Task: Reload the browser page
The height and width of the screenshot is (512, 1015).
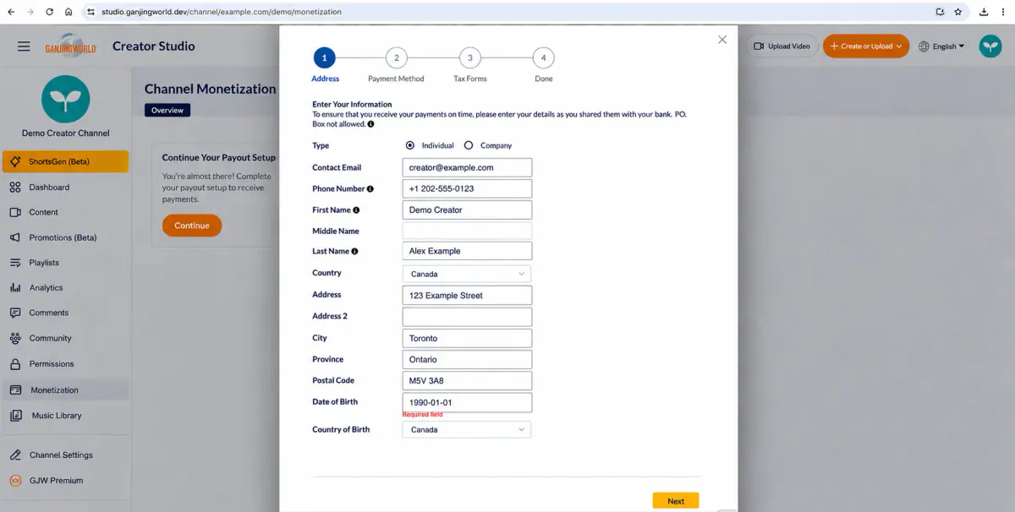Action: (x=50, y=12)
